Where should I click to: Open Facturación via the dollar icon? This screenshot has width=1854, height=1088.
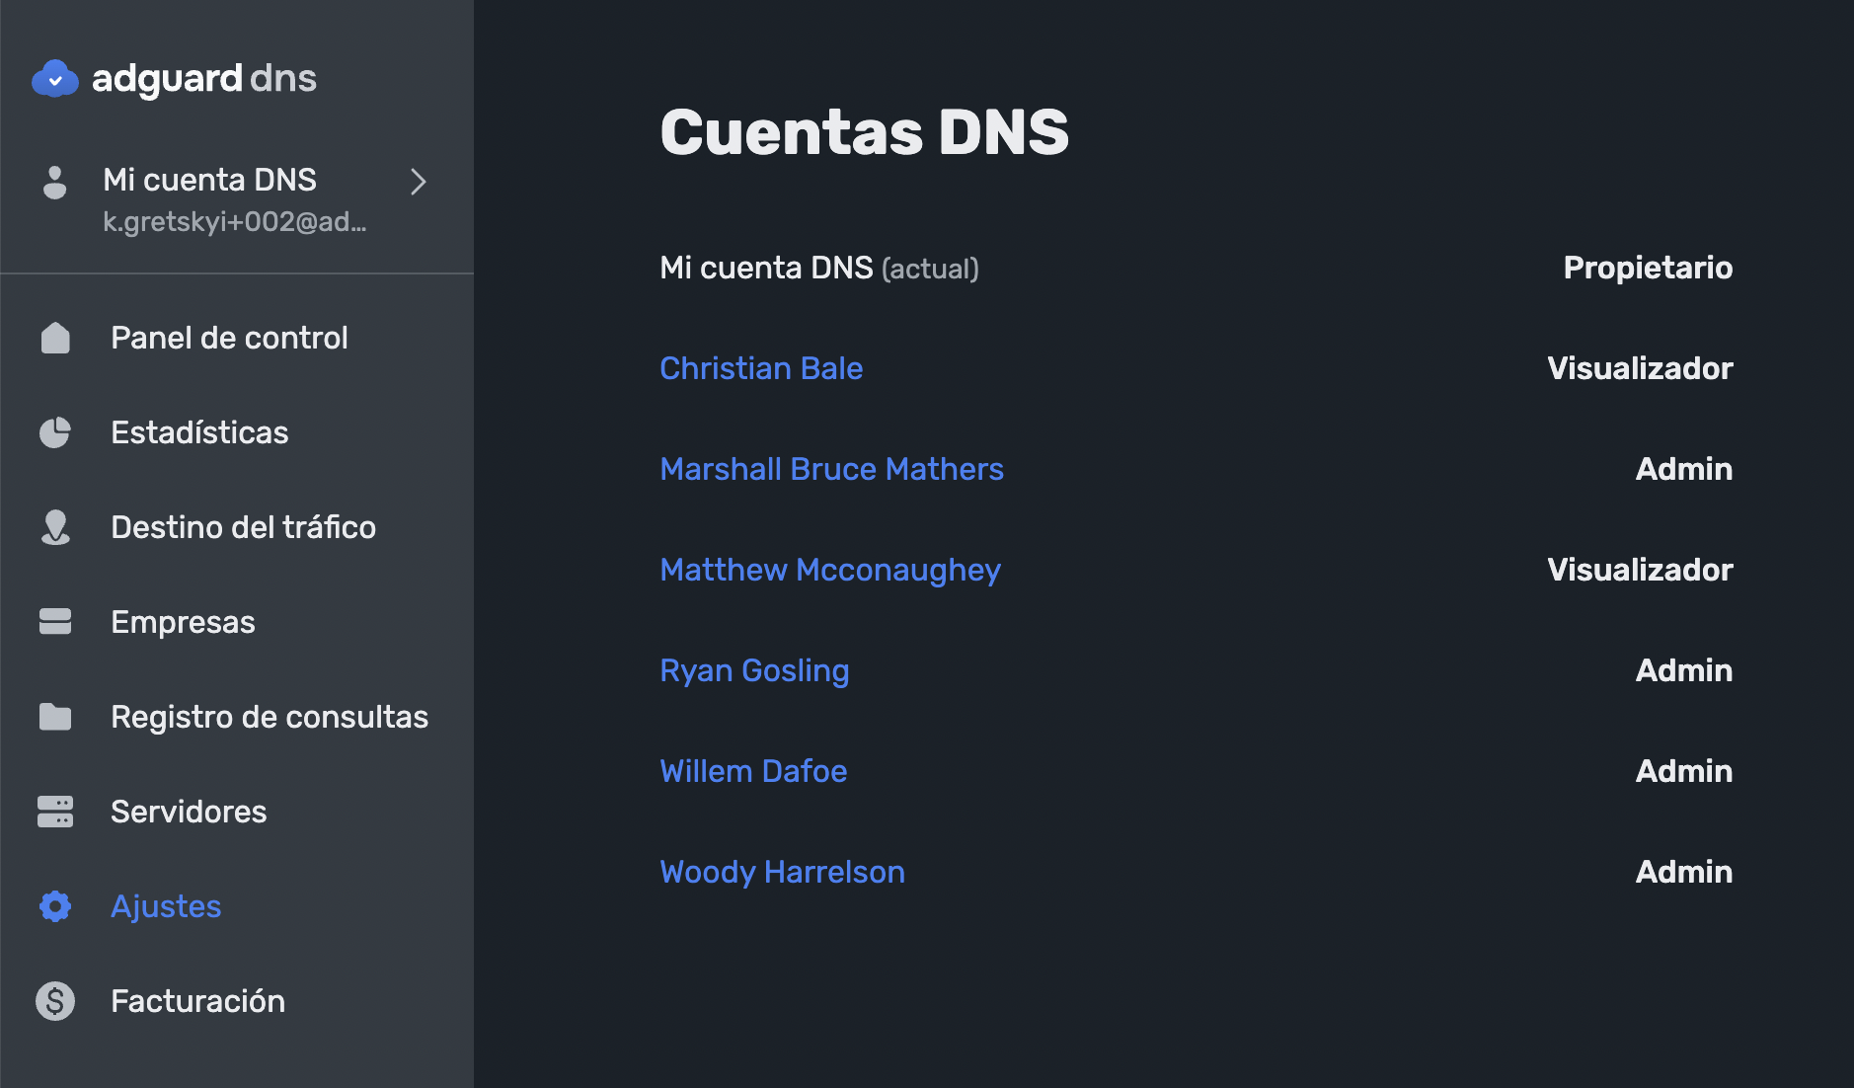tap(55, 1001)
